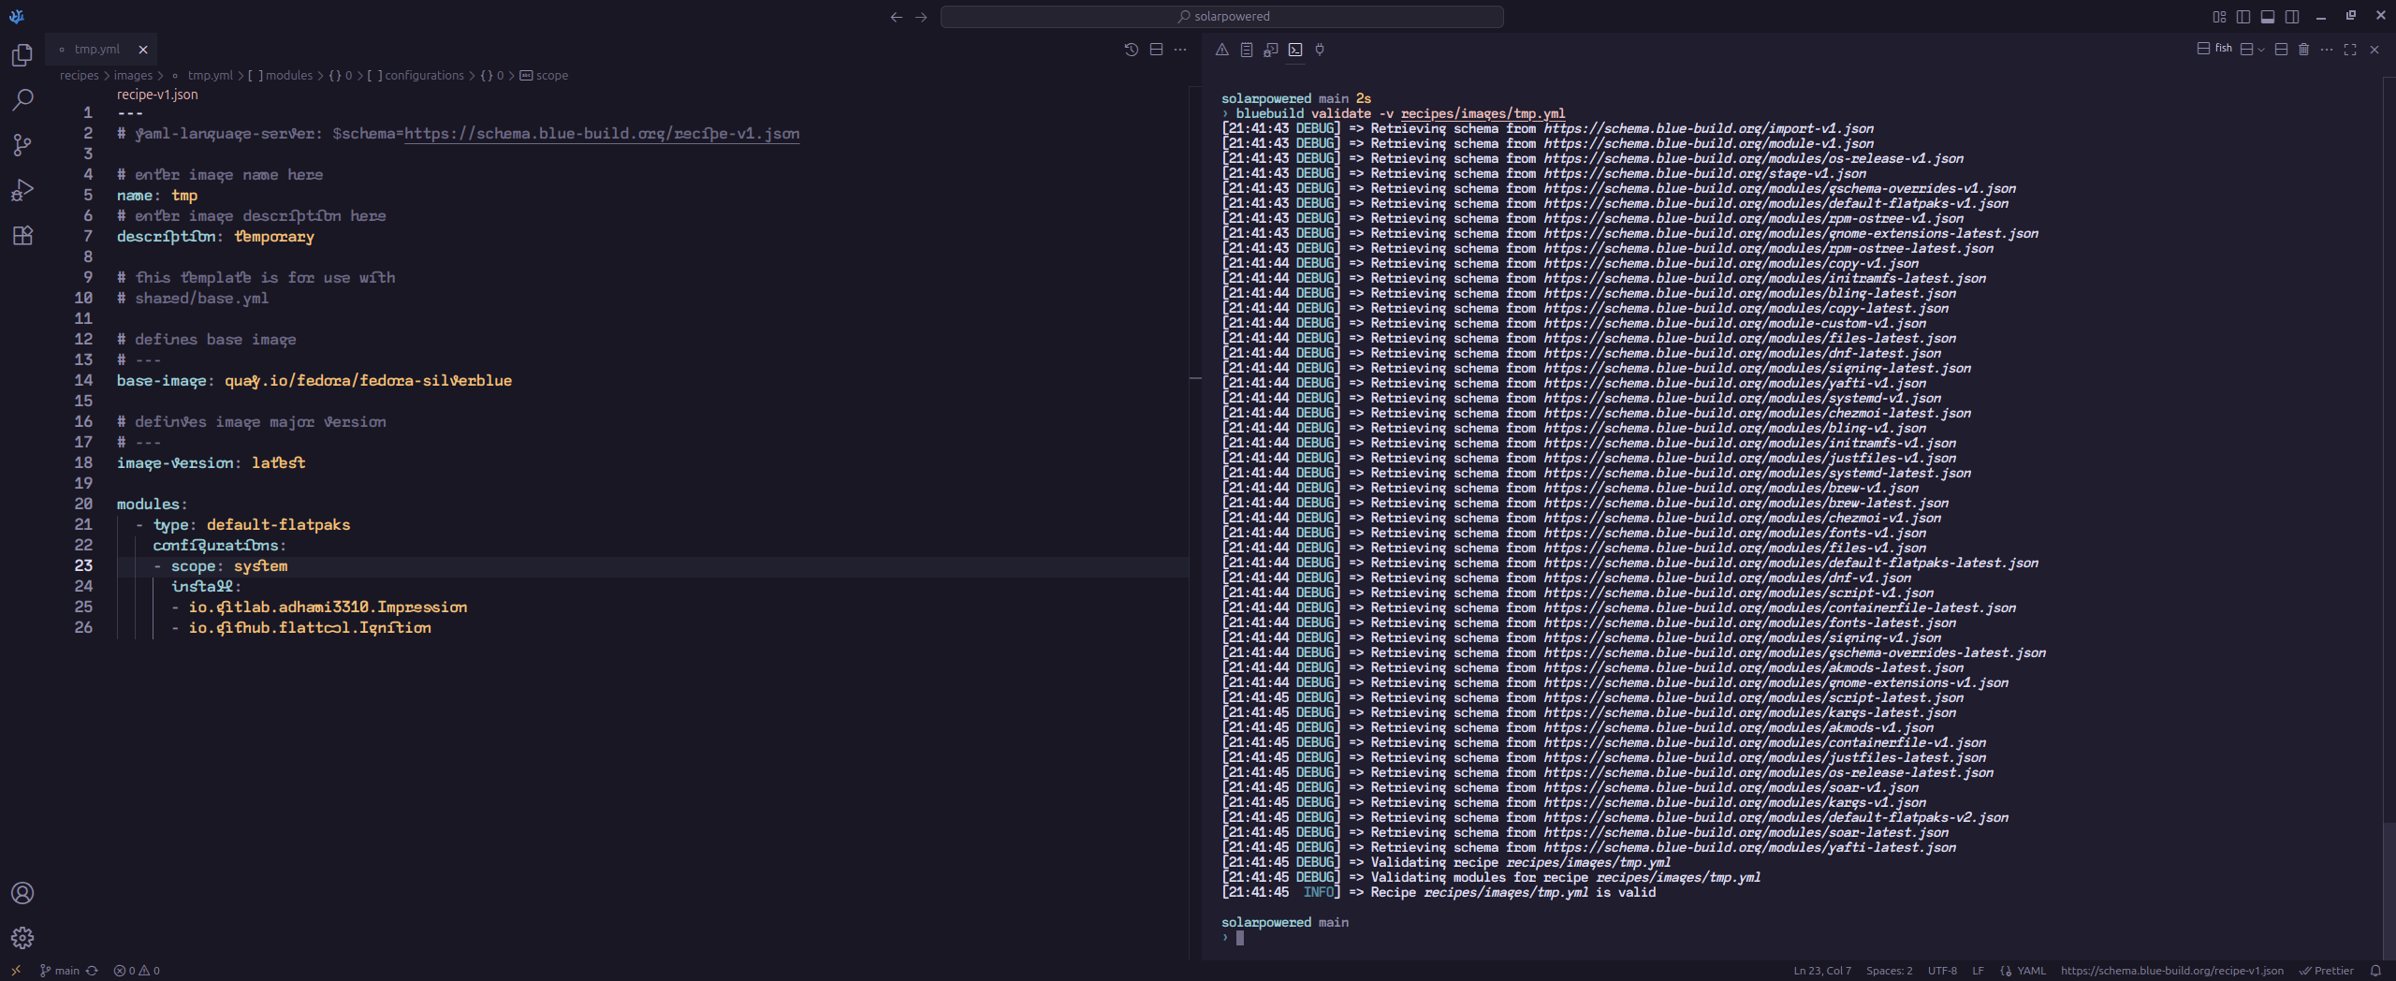Open the Manage gear menu
The height and width of the screenshot is (981, 2396).
pos(22,937)
